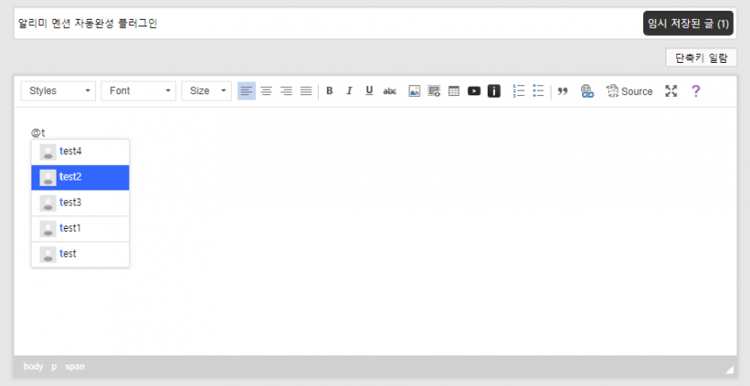Expand the Size dropdown
The width and height of the screenshot is (750, 386).
(x=206, y=91)
